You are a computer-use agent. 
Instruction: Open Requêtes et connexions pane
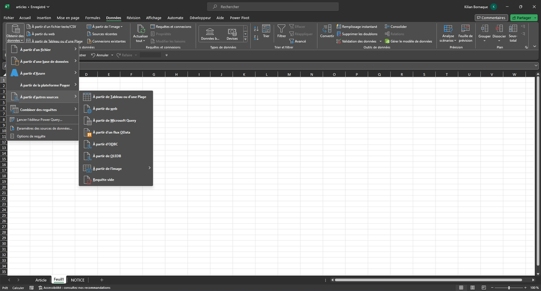click(x=171, y=27)
